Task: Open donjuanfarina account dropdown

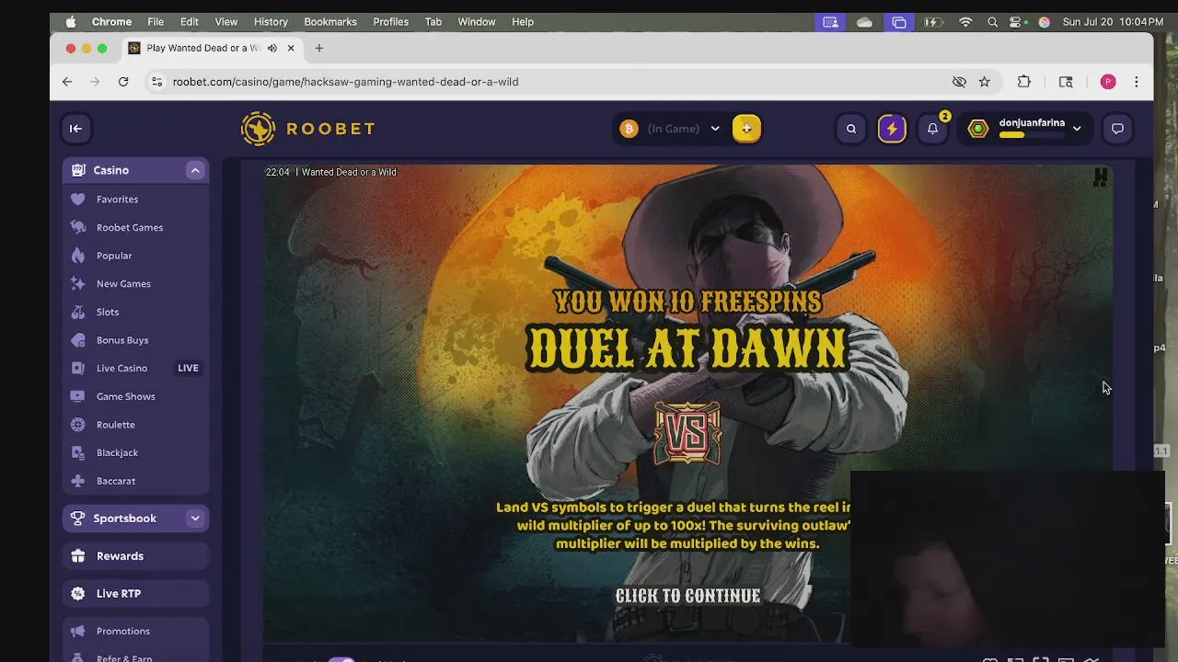Action: pyautogui.click(x=1077, y=129)
